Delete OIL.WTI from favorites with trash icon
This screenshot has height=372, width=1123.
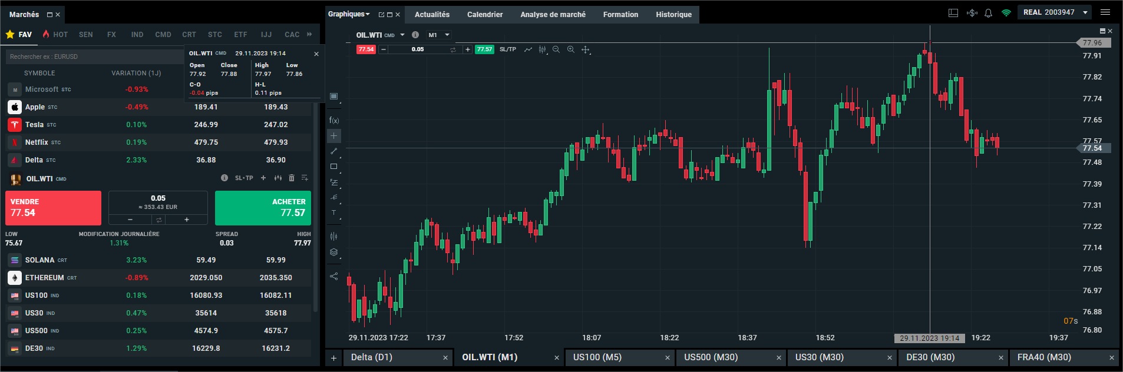click(292, 178)
